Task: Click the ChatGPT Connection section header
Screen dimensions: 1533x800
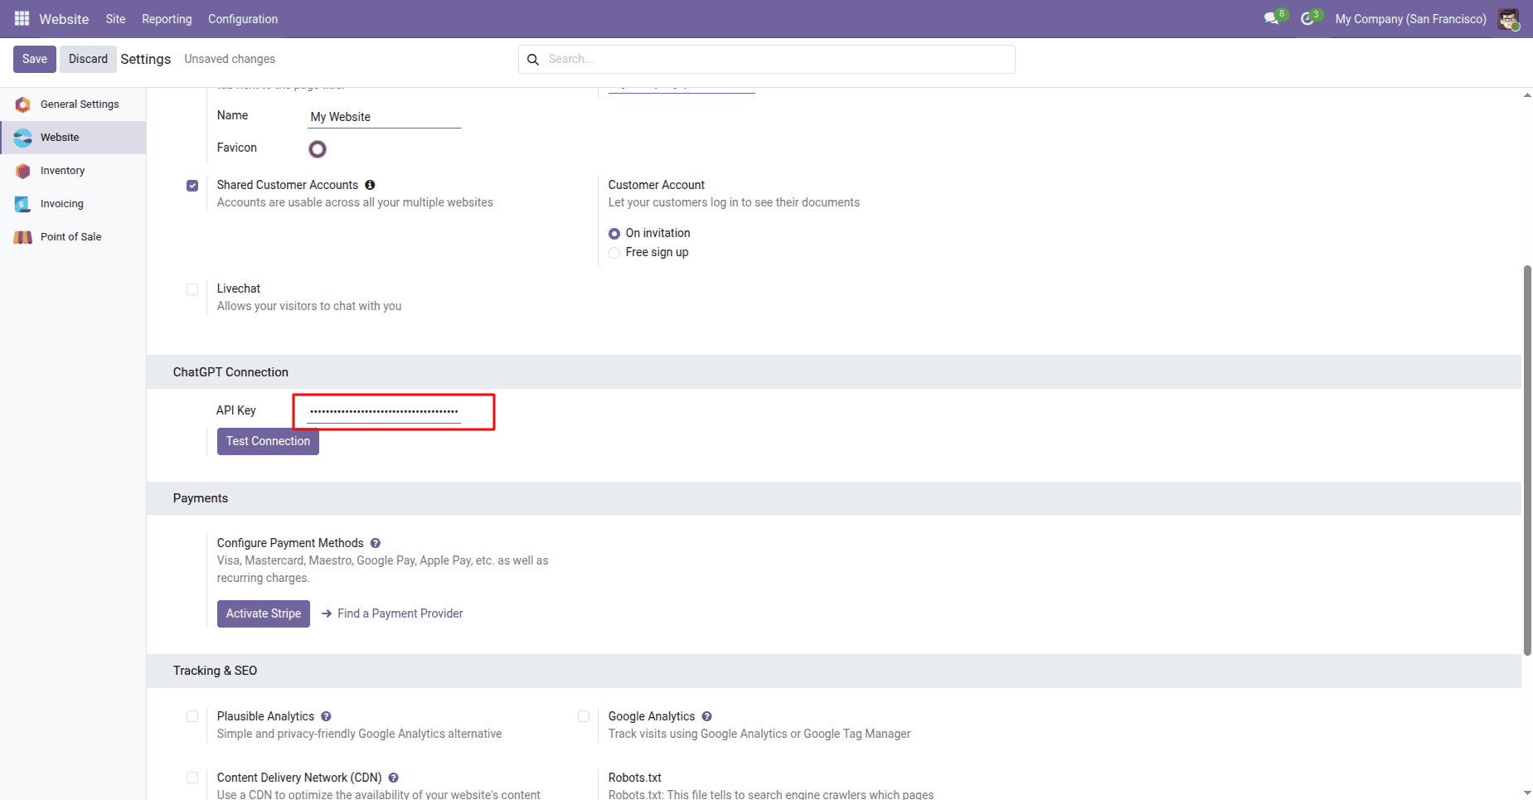Action: (230, 372)
